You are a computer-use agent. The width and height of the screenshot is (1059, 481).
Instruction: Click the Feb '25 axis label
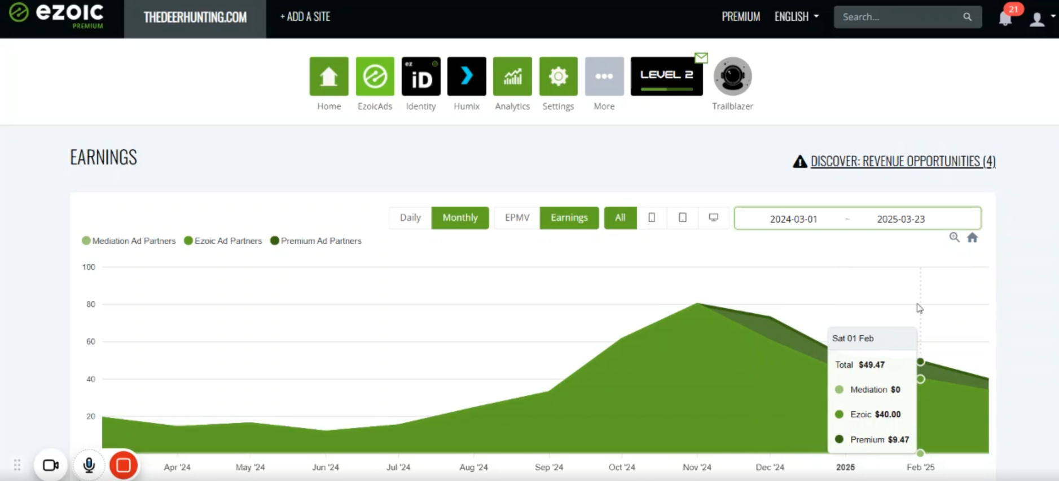pyautogui.click(x=920, y=467)
